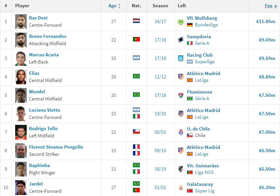
Task: Click the Sampdoria club crest icon
Action: point(181,40)
